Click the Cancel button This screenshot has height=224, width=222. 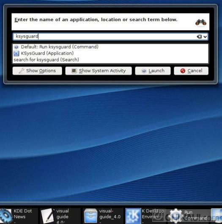pyautogui.click(x=191, y=71)
